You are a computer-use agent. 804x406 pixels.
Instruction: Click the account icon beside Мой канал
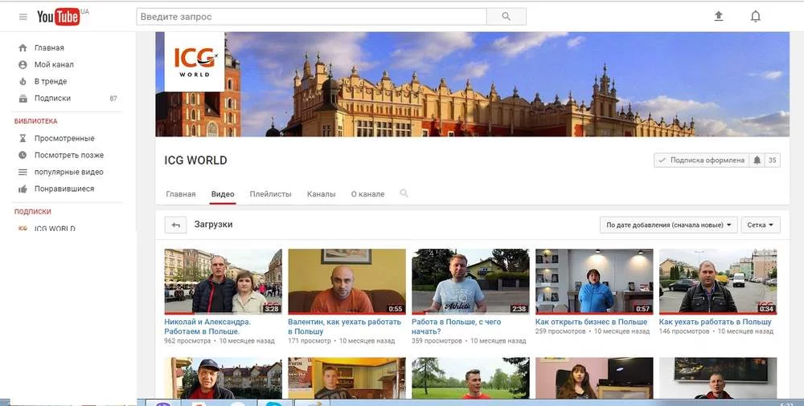[23, 64]
